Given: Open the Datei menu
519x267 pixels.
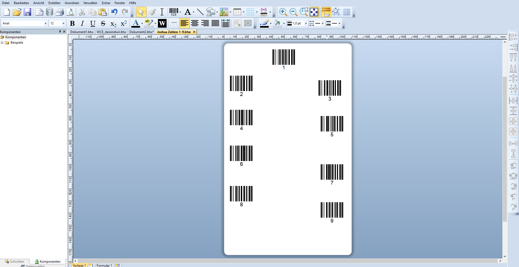Looking at the screenshot, I should point(6,3).
